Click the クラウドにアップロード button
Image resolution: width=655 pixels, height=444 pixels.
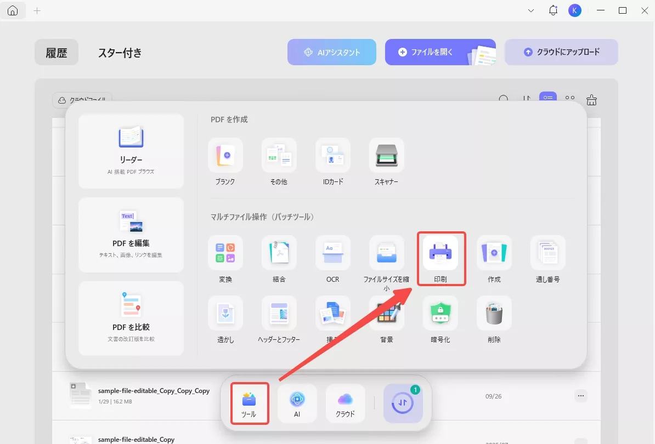click(x=561, y=52)
